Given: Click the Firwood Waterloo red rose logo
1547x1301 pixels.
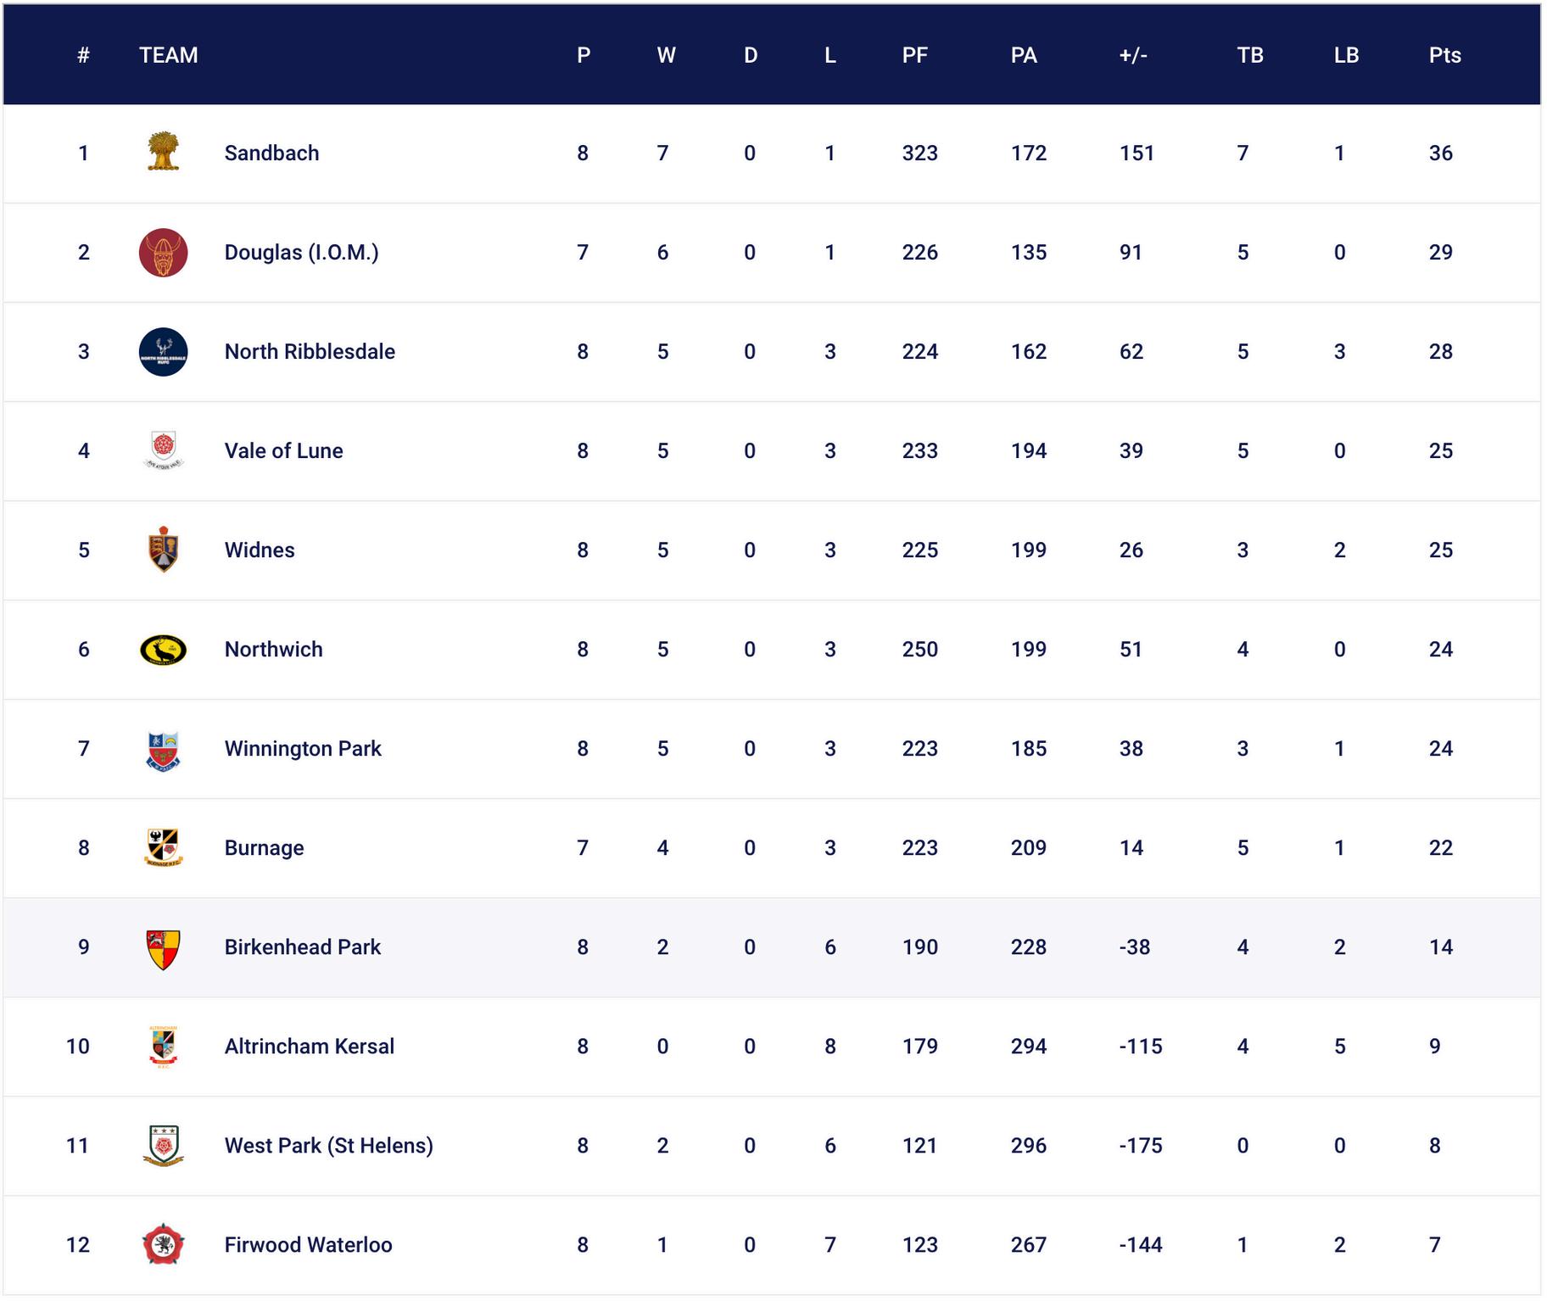Looking at the screenshot, I should coord(163,1244).
